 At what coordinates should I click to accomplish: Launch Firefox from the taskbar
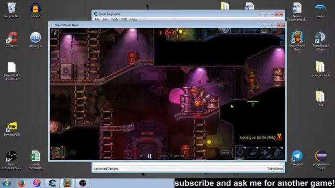[x=21, y=183]
